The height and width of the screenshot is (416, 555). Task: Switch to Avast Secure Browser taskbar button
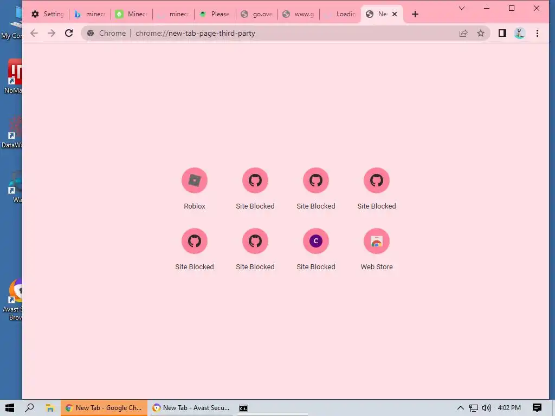click(x=191, y=408)
